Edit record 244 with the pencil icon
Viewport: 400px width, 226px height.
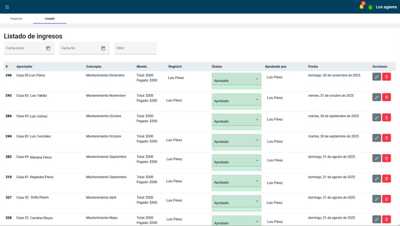[377, 138]
